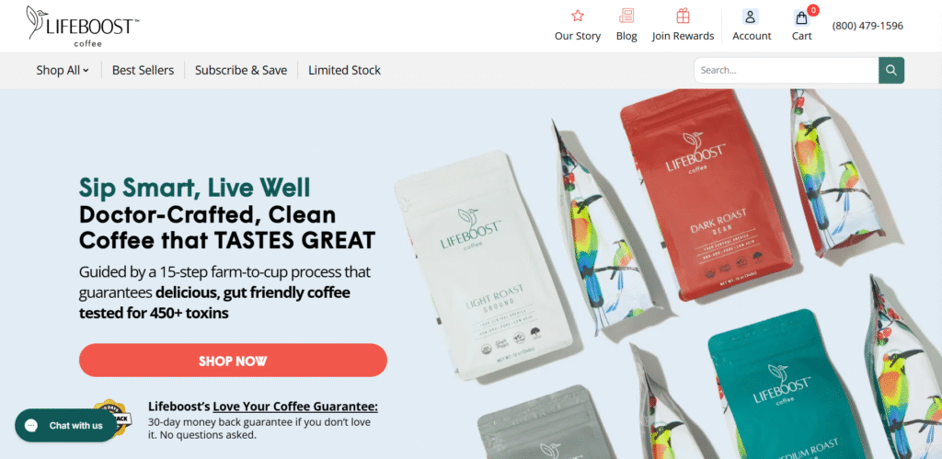
Task: Click the green search magnifier button
Action: [x=891, y=70]
